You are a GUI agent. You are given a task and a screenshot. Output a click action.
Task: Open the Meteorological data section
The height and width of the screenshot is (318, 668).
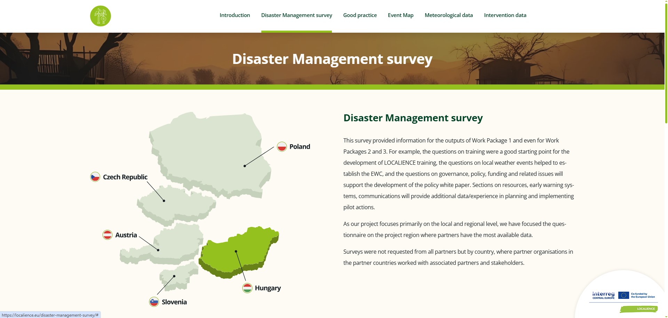[x=449, y=15]
